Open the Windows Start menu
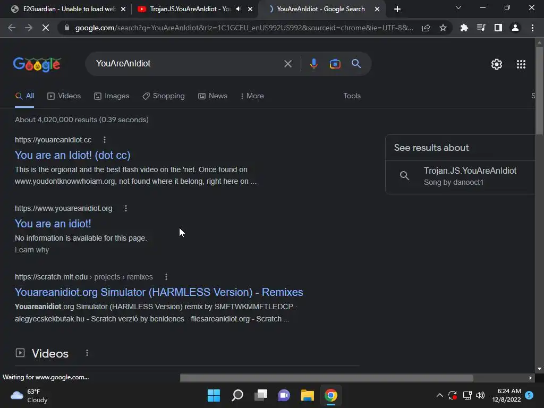The height and width of the screenshot is (408, 544). coord(214,395)
